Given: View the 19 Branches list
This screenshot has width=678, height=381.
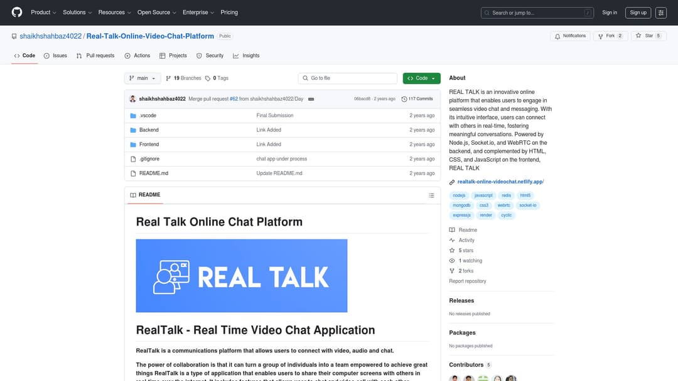Looking at the screenshot, I should pyautogui.click(x=183, y=78).
